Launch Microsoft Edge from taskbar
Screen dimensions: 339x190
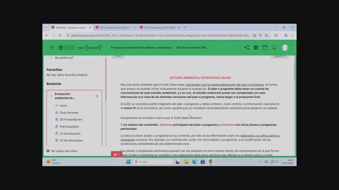point(195,162)
